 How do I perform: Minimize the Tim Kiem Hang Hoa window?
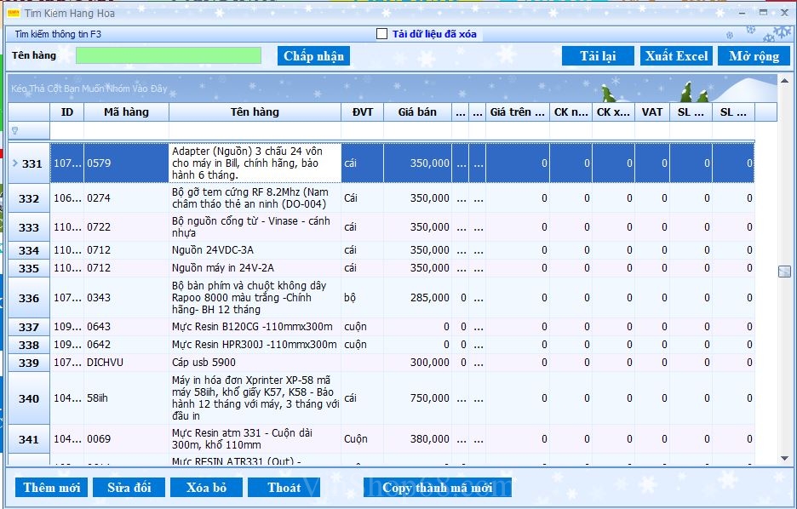740,13
